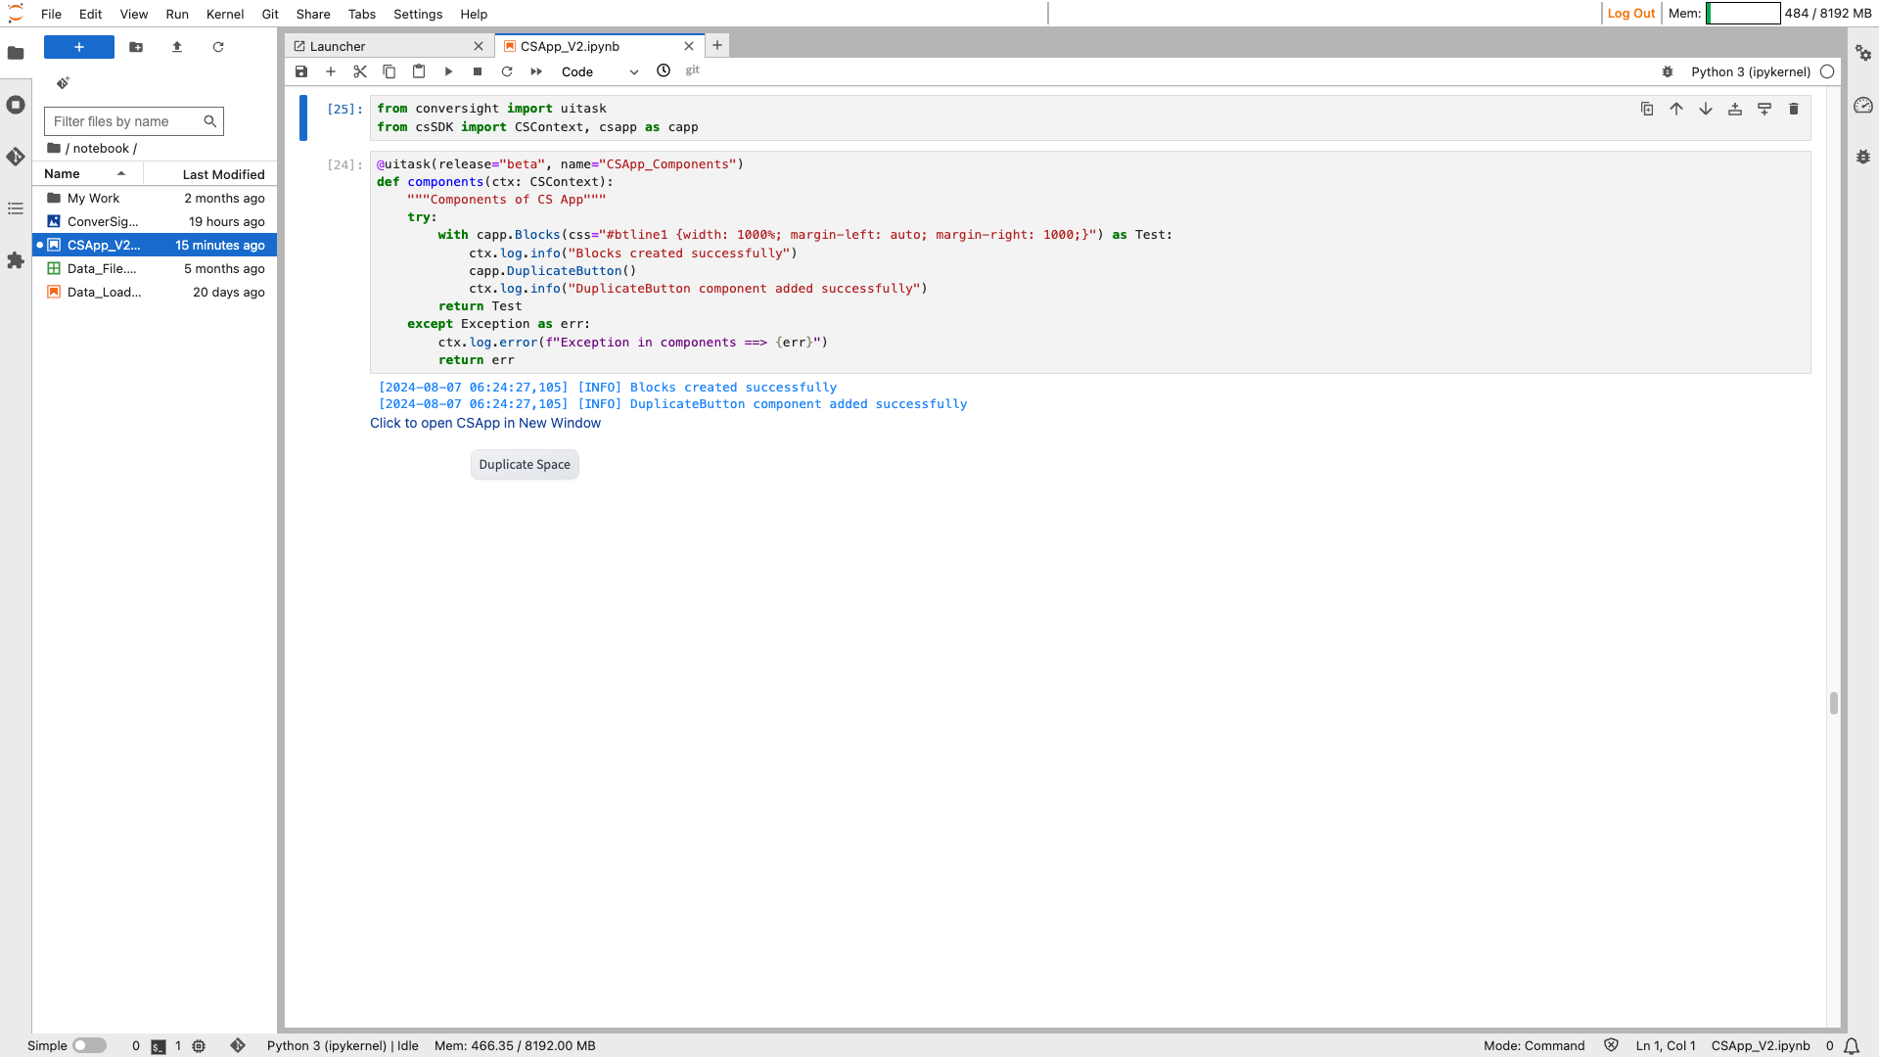Delete the active cell with trash icon
This screenshot has height=1057, width=1879.
click(x=1794, y=109)
